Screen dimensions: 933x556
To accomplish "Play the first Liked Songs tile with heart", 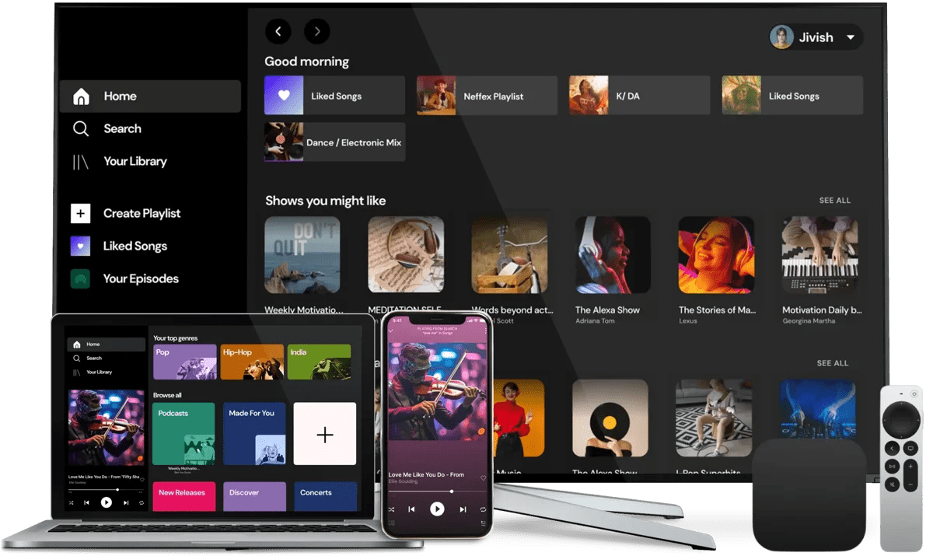I will pyautogui.click(x=334, y=96).
